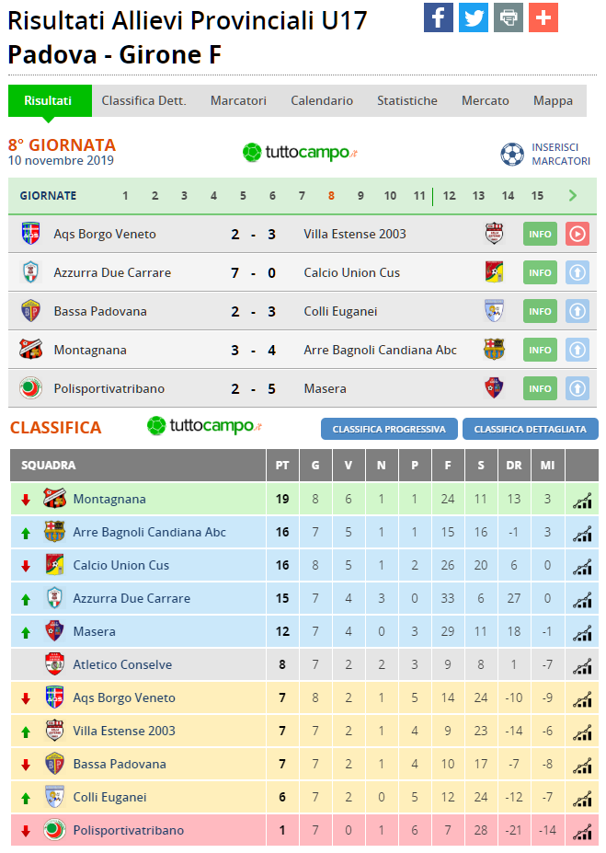Share page via Twitter icon
The height and width of the screenshot is (853, 606).
(x=473, y=17)
